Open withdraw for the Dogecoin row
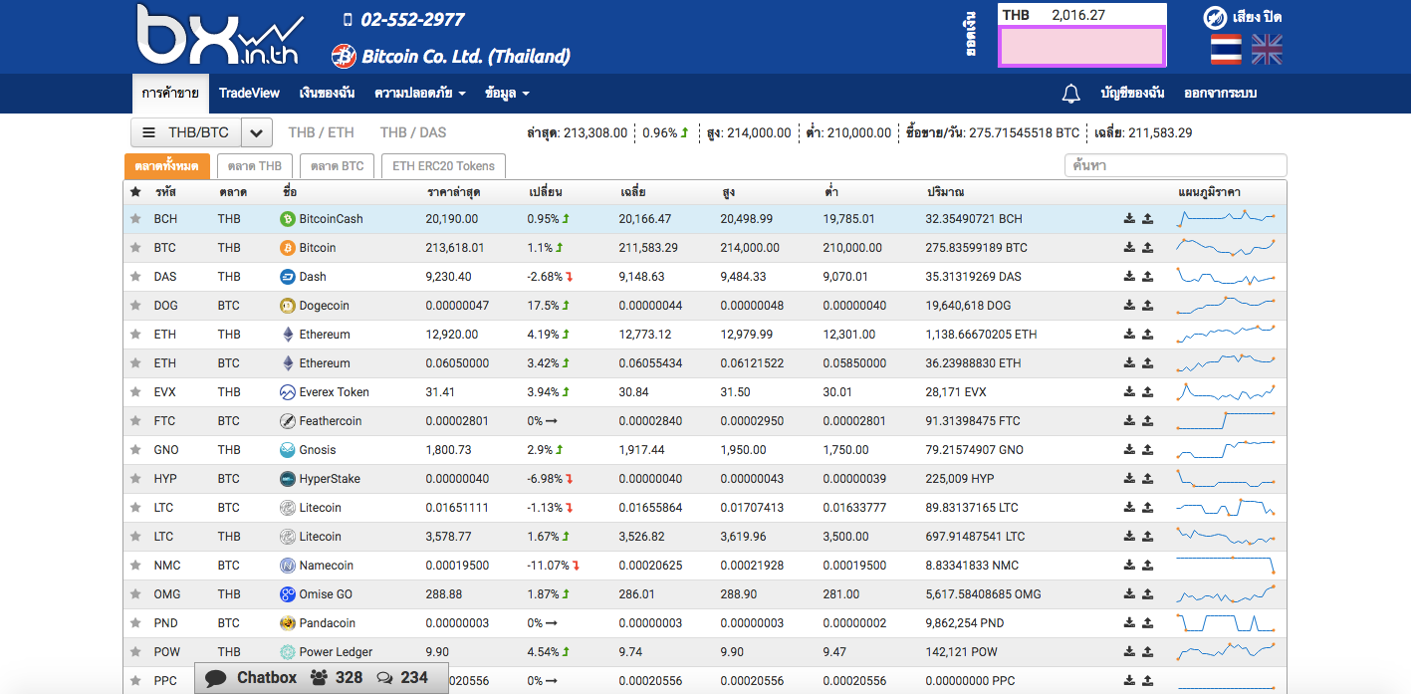The image size is (1411, 694). (1147, 306)
